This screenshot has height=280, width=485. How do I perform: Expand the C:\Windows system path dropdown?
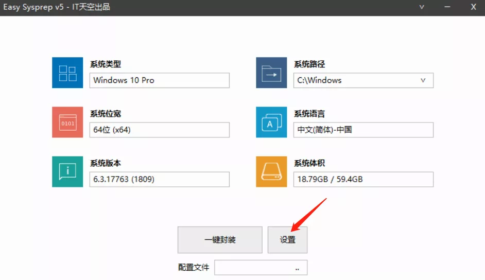click(x=423, y=80)
